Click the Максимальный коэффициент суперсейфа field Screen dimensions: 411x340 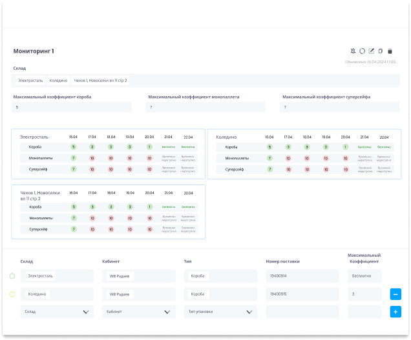(x=337, y=107)
